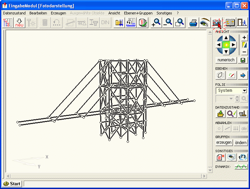Click the printer icon in toolbar

[193, 23]
